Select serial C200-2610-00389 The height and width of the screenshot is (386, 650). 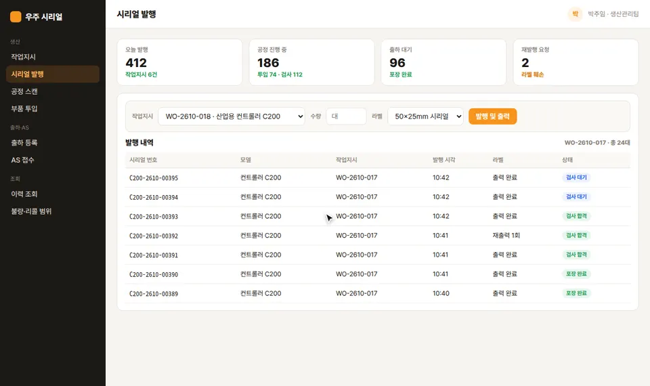(154, 293)
